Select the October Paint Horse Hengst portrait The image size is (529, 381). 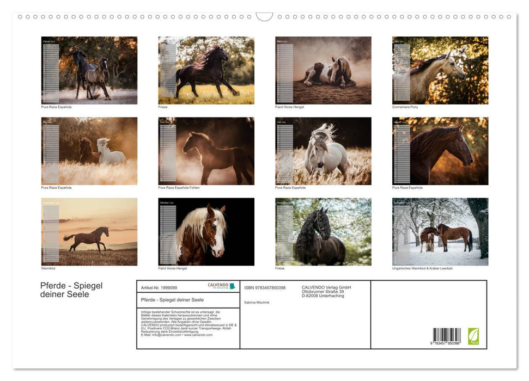pyautogui.click(x=206, y=231)
